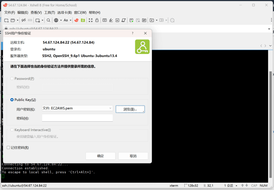This screenshot has width=274, height=190.
Task: Click the Lock Screen padlock icon
Action: [97, 20]
